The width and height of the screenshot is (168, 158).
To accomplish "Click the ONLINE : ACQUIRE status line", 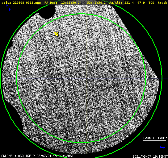I will point(37,156).
